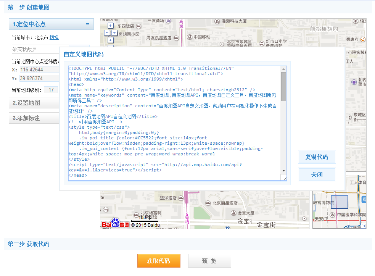
Task: Collapse overview map with corner arrow
Action: [x=364, y=226]
